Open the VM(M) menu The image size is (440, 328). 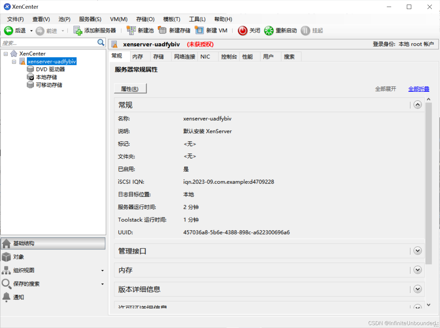(119, 19)
